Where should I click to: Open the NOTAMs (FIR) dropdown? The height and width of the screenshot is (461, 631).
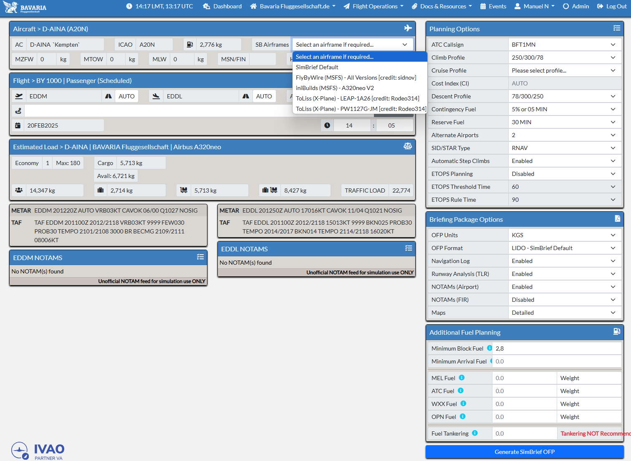coord(565,300)
